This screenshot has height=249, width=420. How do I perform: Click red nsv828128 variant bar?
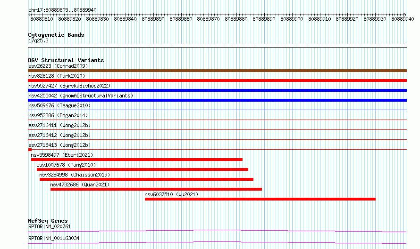[217, 80]
